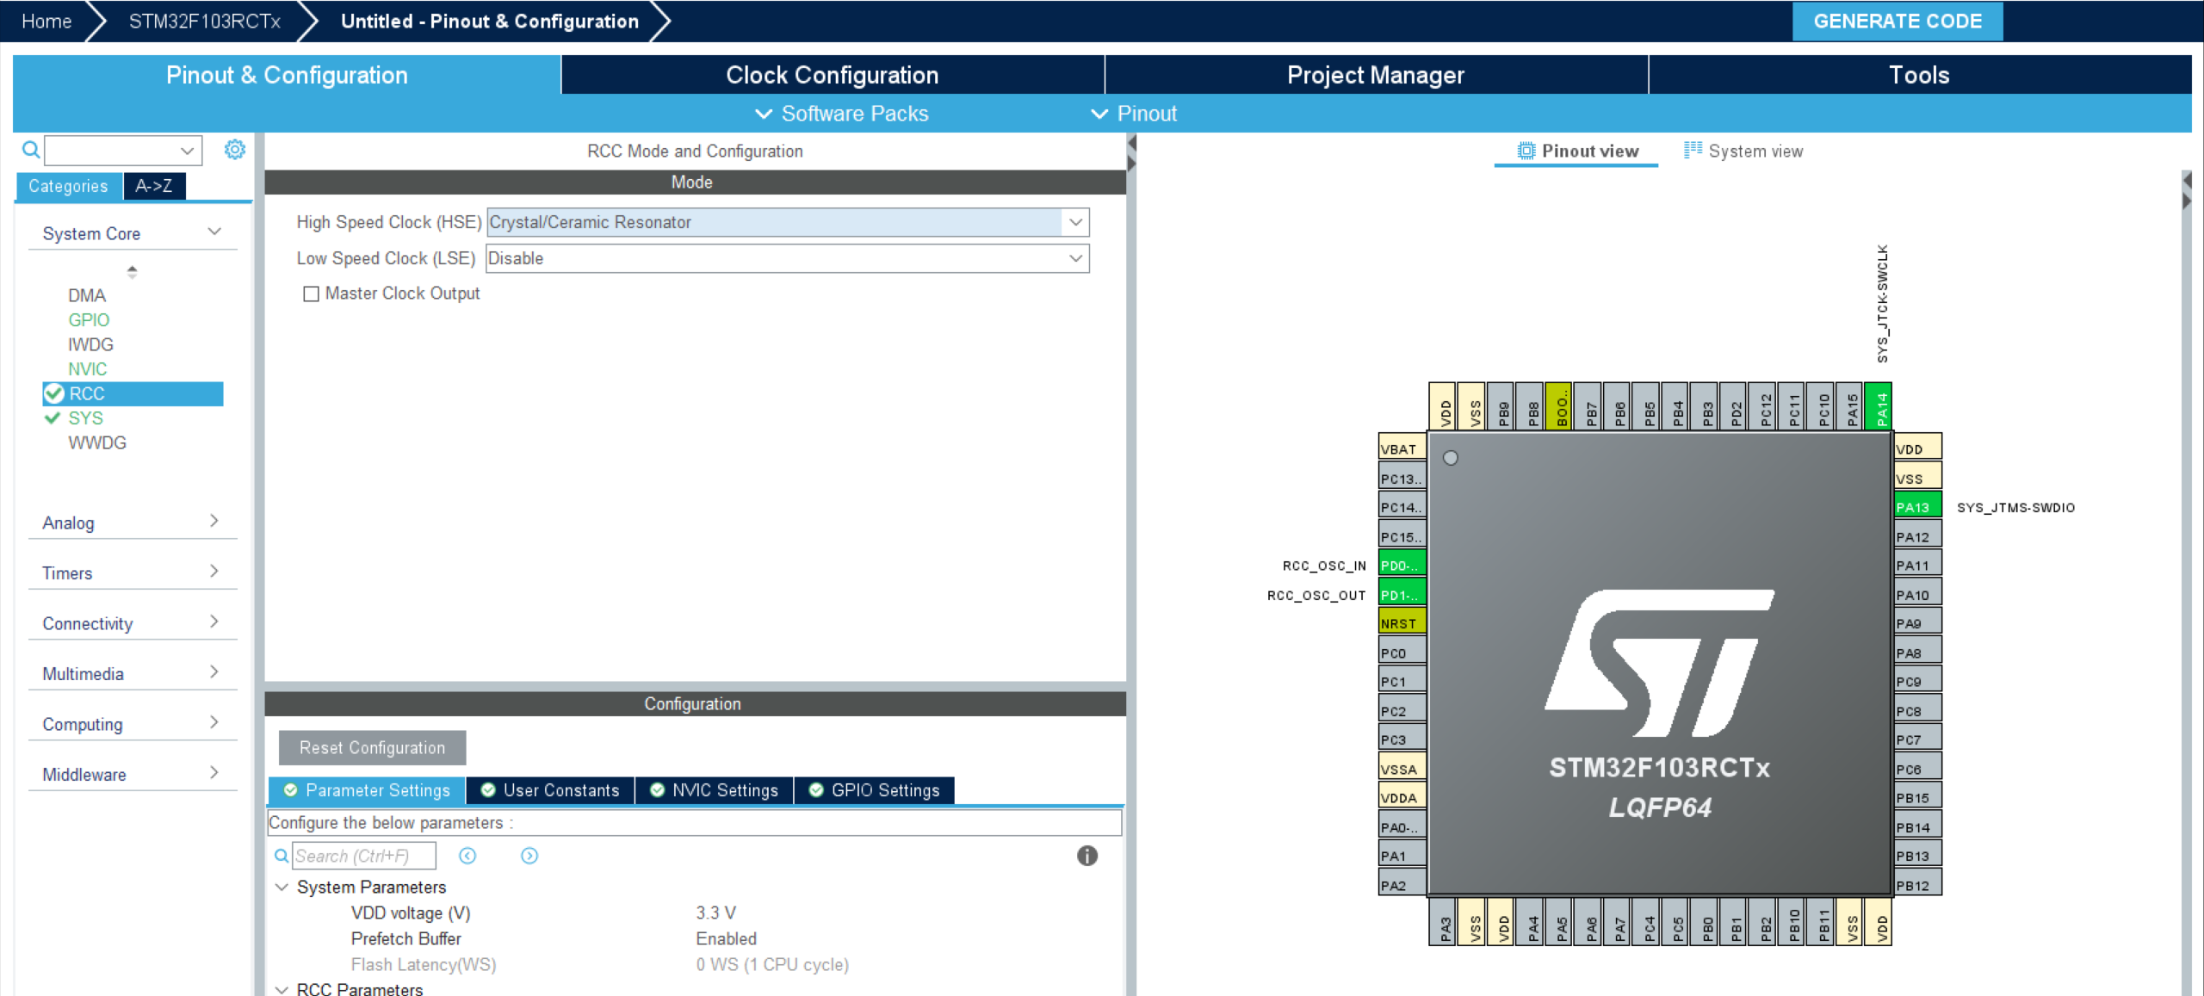2204x996 pixels.
Task: Switch to Clock Configuration tab
Action: click(x=832, y=75)
